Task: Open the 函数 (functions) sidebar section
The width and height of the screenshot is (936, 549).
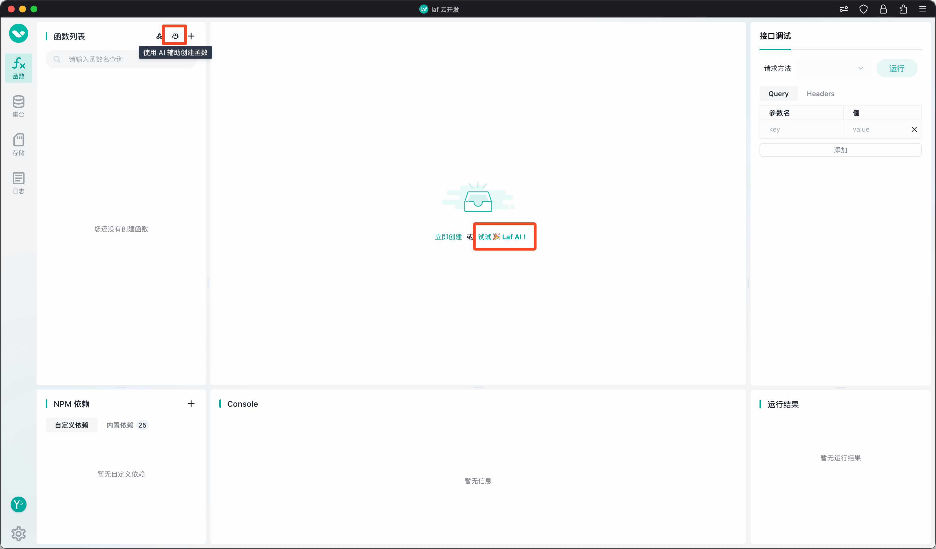Action: [19, 68]
